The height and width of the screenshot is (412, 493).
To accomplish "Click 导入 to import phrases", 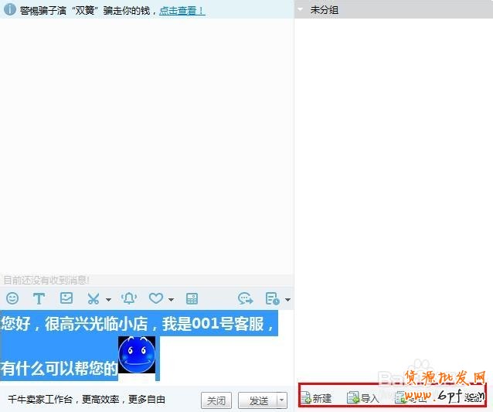I will (x=363, y=398).
